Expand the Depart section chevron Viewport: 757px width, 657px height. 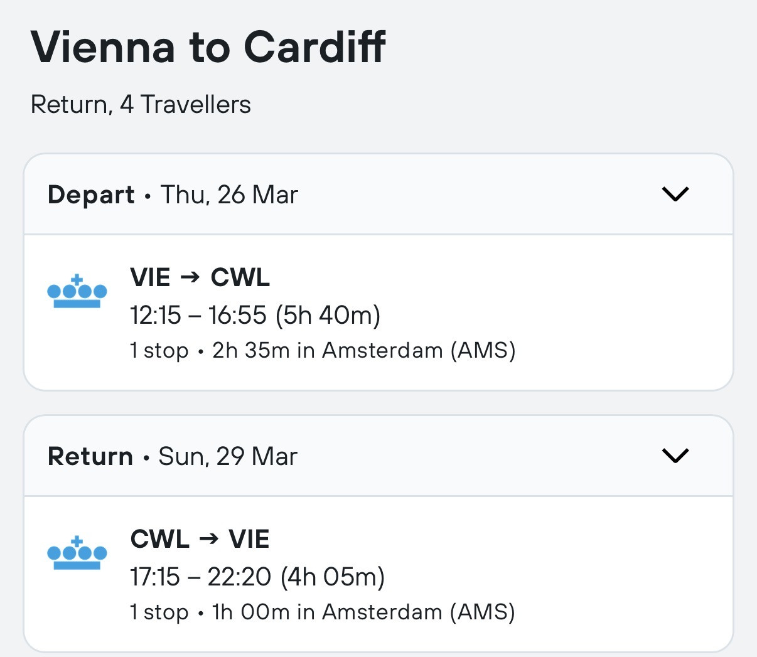tap(675, 194)
